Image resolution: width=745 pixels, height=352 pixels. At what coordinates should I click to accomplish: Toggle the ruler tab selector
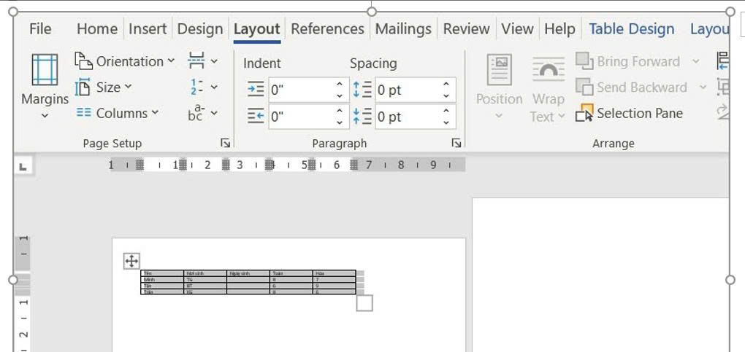[23, 167]
